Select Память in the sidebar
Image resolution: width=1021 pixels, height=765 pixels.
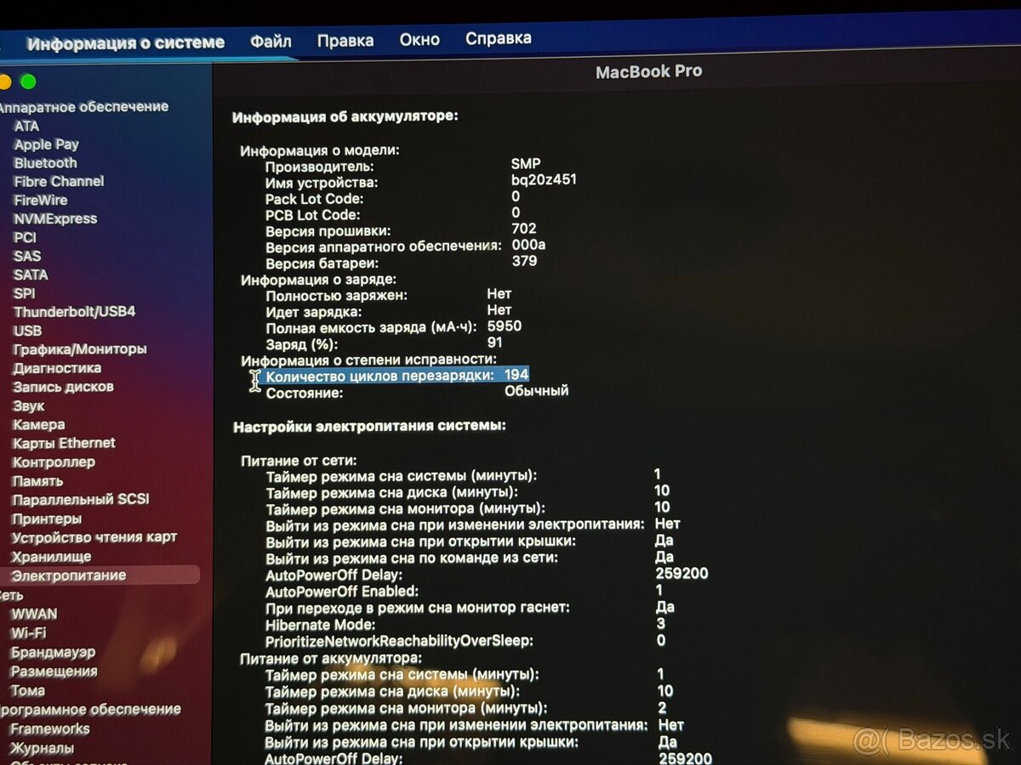[x=37, y=481]
